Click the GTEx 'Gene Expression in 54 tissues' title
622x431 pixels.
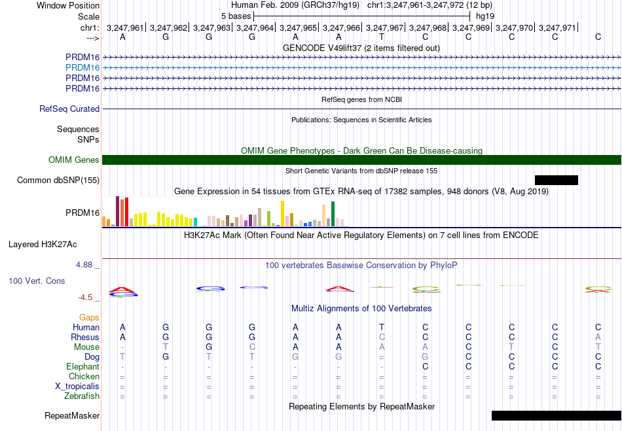pos(361,192)
